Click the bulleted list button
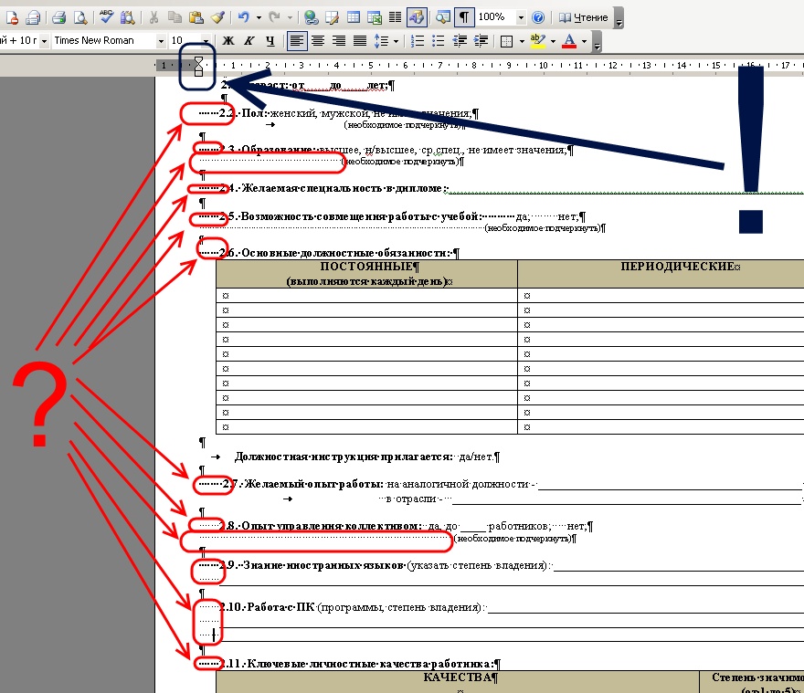 click(x=438, y=41)
